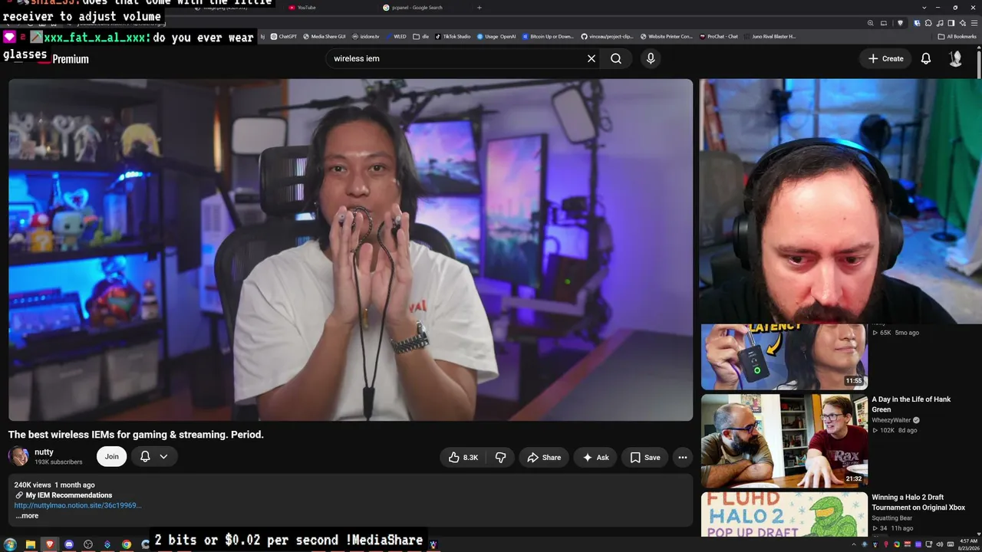
Task: Open 'Winning a Halo 2 Draft Tournament' title
Action: pyautogui.click(x=918, y=502)
